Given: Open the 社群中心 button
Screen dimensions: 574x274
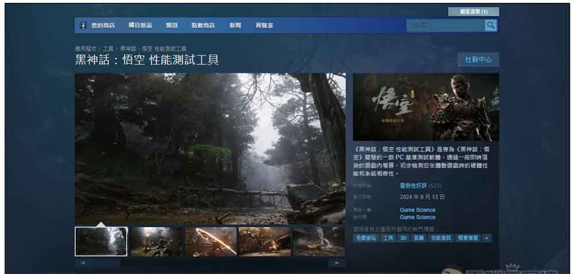Looking at the screenshot, I should point(478,60).
